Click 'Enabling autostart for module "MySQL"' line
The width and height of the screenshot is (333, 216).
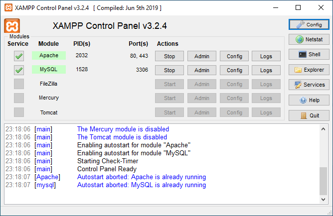click(x=134, y=153)
